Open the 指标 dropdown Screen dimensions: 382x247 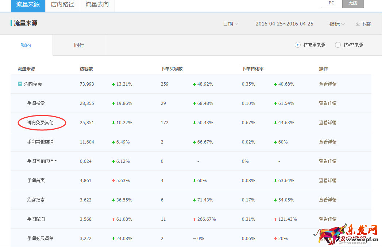337,24
